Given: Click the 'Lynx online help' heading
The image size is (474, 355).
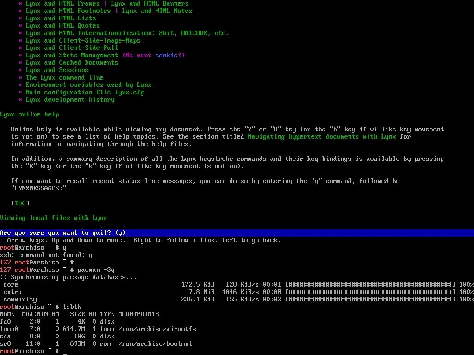Looking at the screenshot, I should pos(30,115).
